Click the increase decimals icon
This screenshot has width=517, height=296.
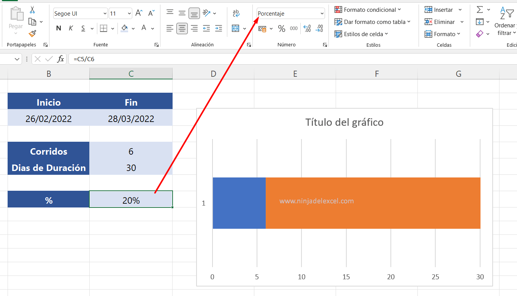(x=307, y=28)
